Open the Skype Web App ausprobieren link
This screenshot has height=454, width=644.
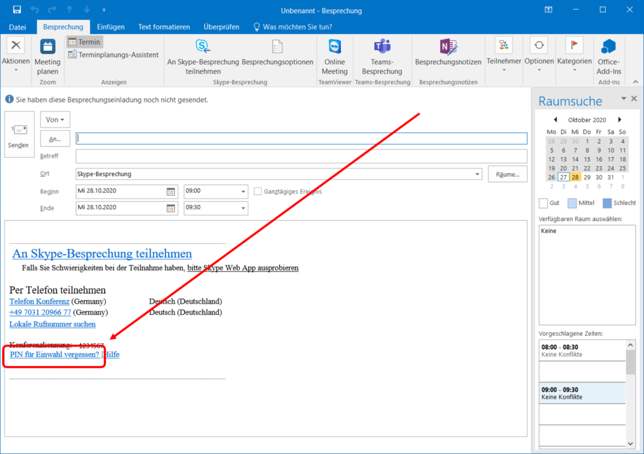(243, 268)
